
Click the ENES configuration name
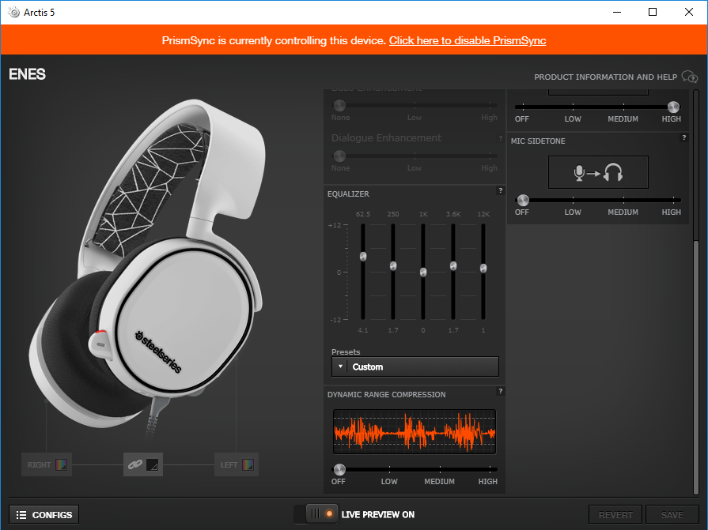tap(27, 74)
